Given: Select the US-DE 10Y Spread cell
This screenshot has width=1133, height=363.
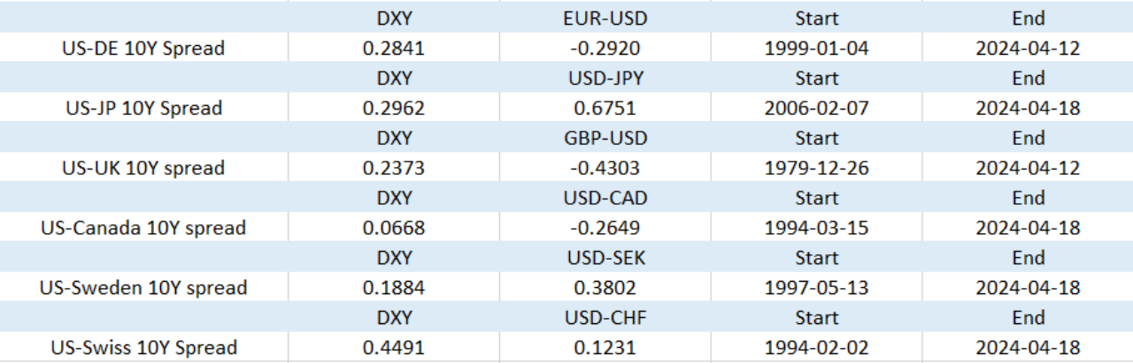Looking at the screenshot, I should pos(143,49).
